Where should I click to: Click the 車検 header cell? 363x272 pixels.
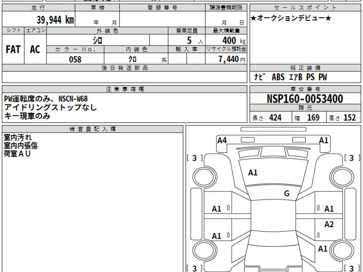tap(97, 8)
